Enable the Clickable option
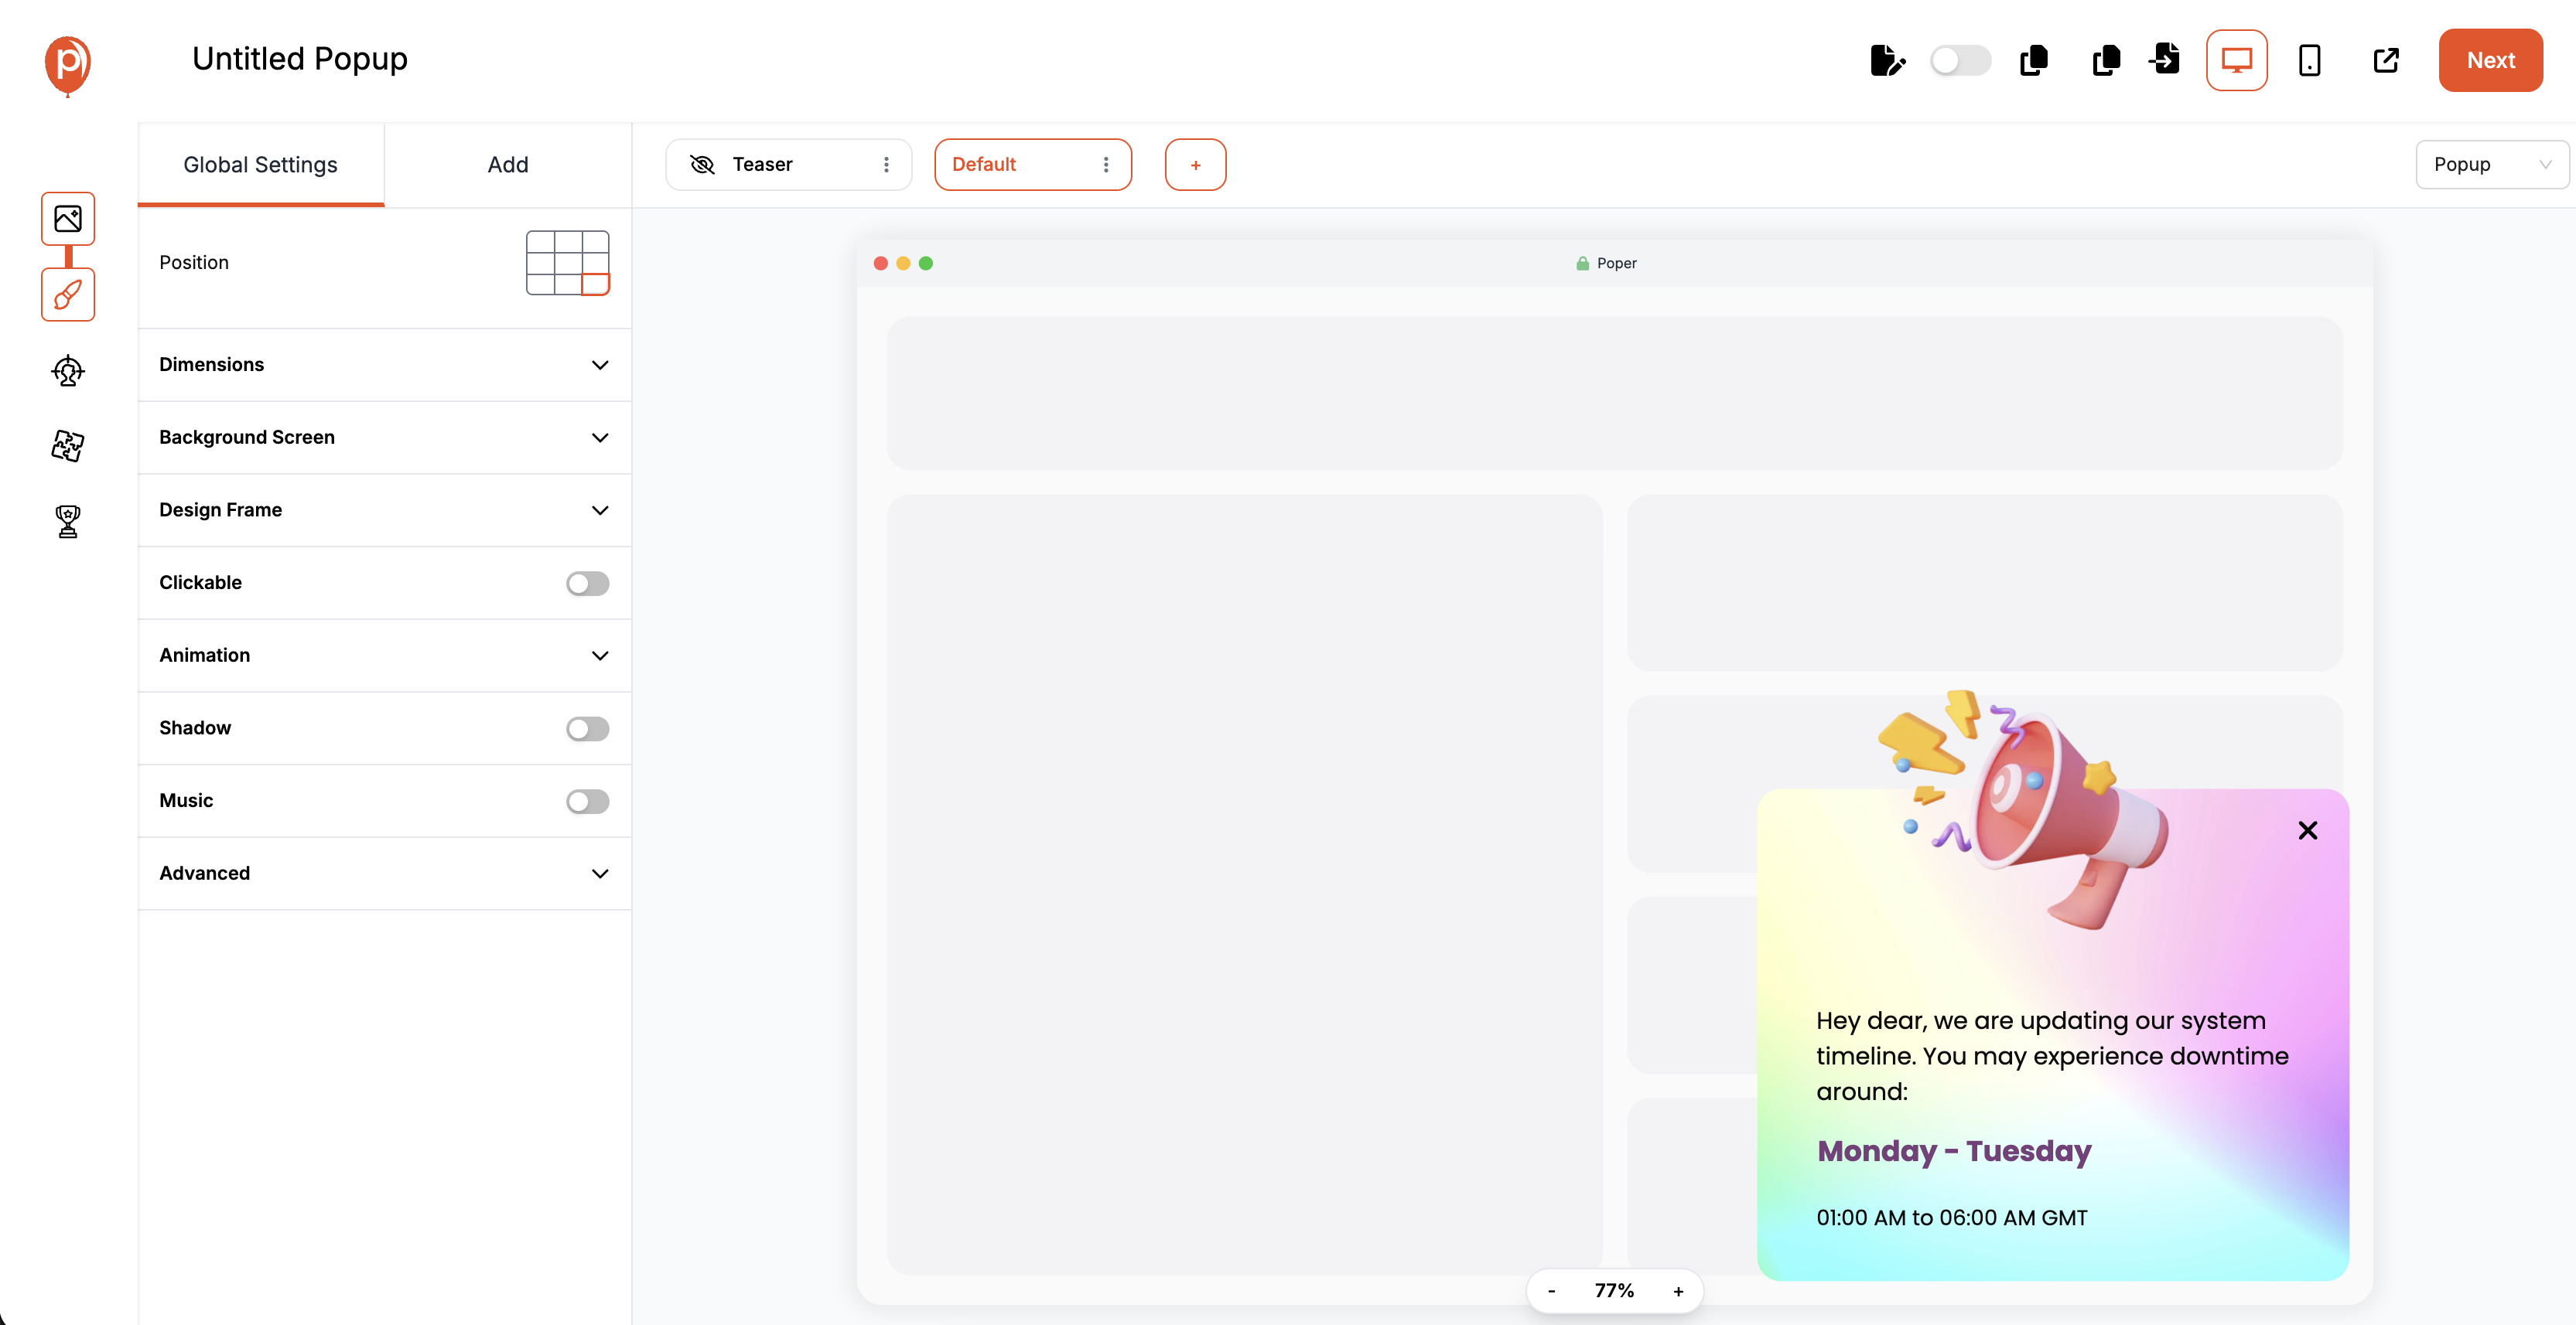Screen dimensions: 2576x1325 [x=587, y=583]
